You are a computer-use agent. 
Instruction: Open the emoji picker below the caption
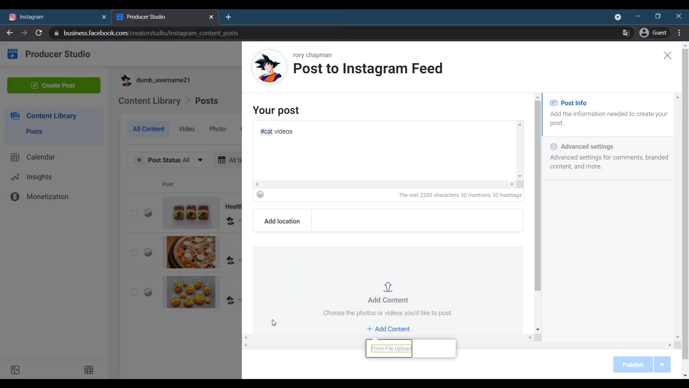(261, 194)
